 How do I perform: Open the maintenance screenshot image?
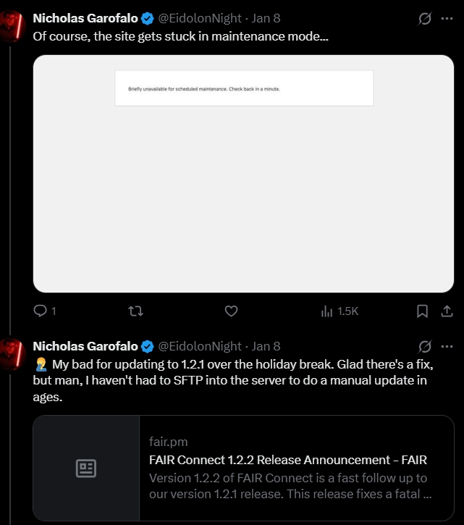(243, 174)
